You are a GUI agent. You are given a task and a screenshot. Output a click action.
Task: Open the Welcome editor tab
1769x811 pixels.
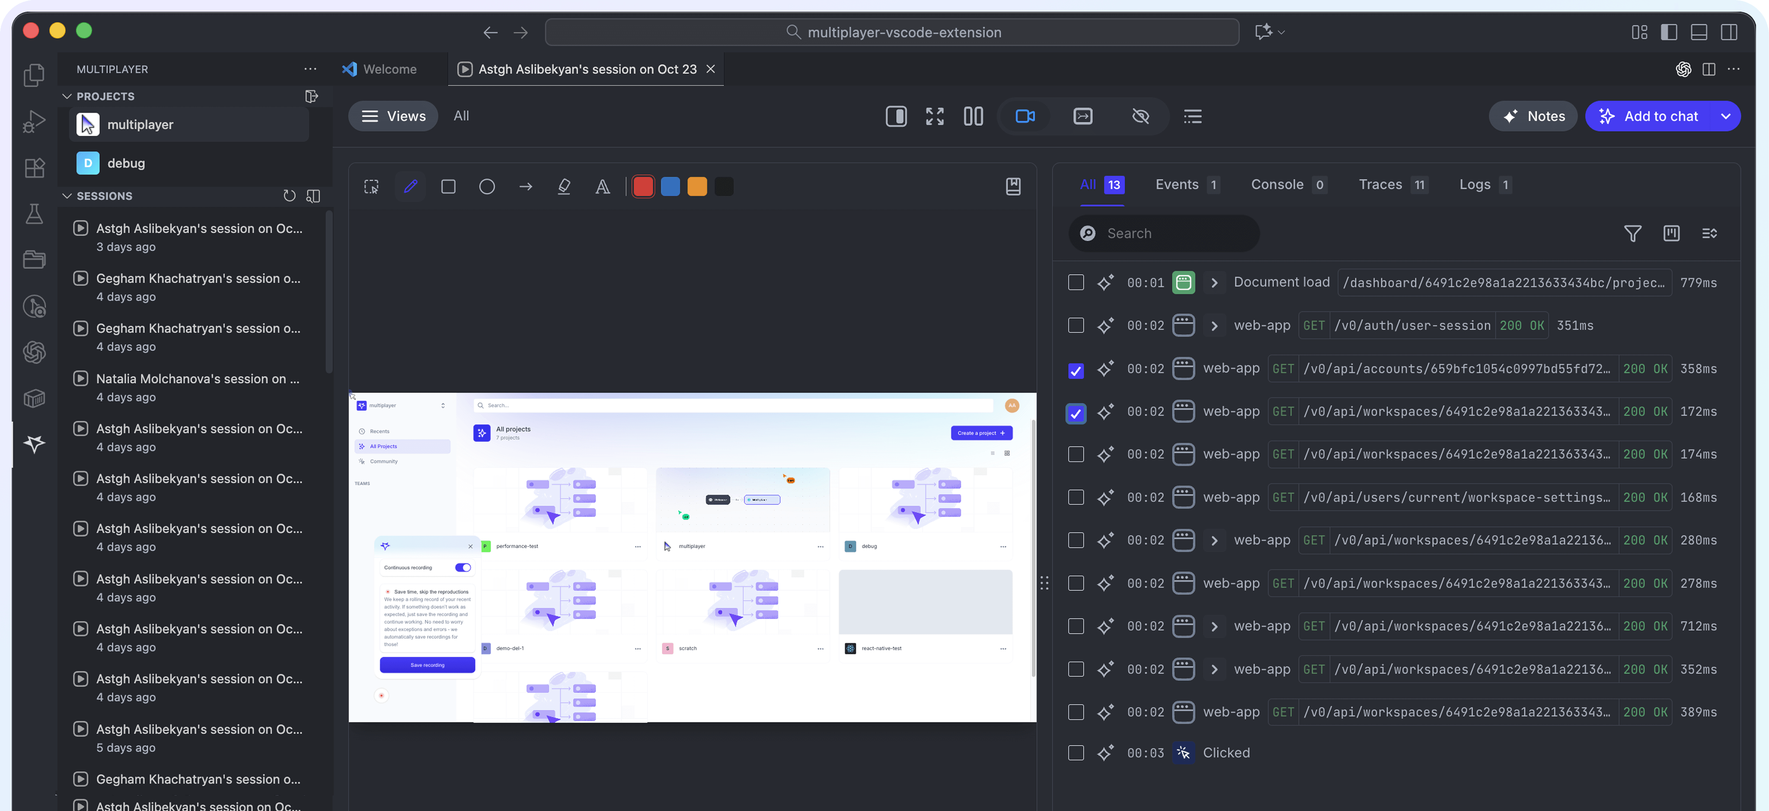390,69
